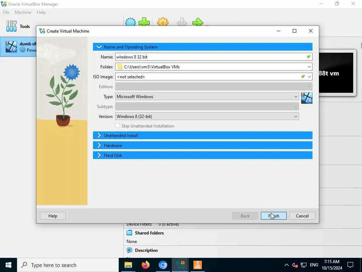Click the VirtualBox icon in dialog title bar
Viewport: 362px width, 272px height.
click(42, 31)
